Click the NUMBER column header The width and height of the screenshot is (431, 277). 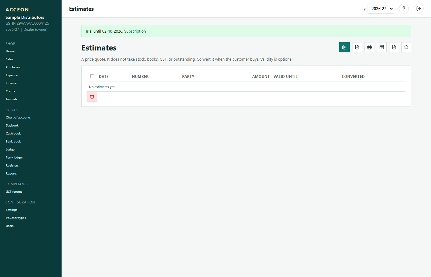(140, 77)
